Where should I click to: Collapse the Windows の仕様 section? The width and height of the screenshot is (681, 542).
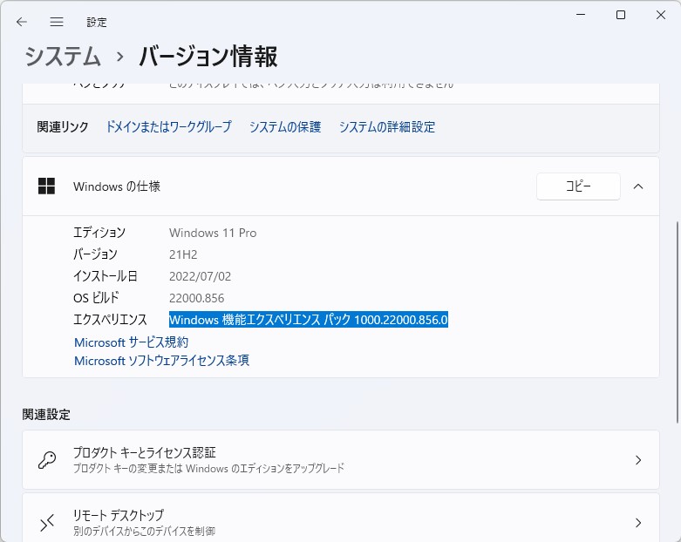coord(638,186)
